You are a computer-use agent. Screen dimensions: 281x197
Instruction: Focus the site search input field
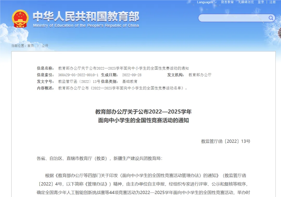(233, 18)
